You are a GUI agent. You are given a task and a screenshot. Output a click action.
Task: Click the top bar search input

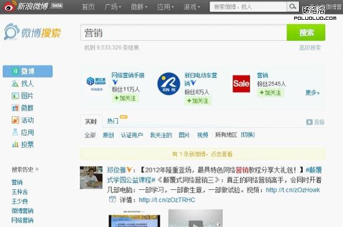[248, 7]
